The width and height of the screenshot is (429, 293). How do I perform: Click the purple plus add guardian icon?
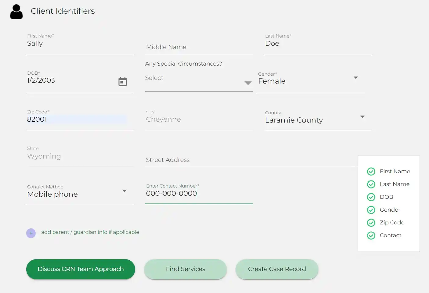31,233
